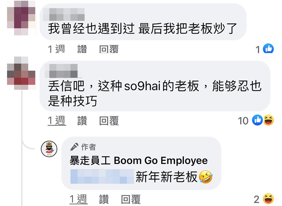Click 回覆 under the first comment

point(109,49)
